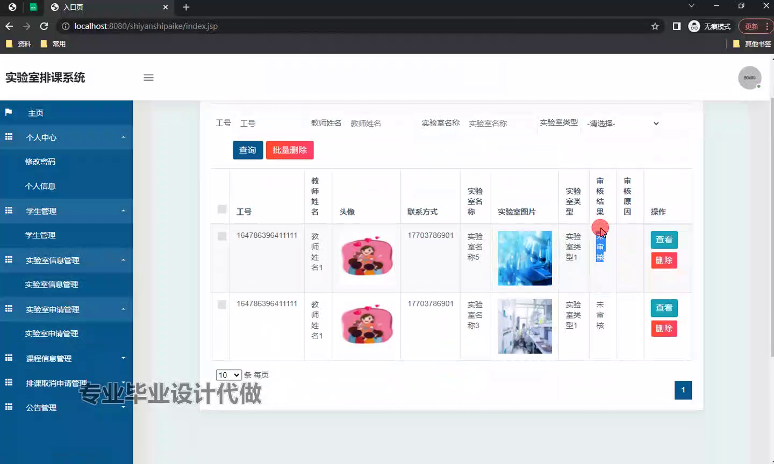This screenshot has height=464, width=774.
Task: Go to page 1 in pagination
Action: click(683, 390)
